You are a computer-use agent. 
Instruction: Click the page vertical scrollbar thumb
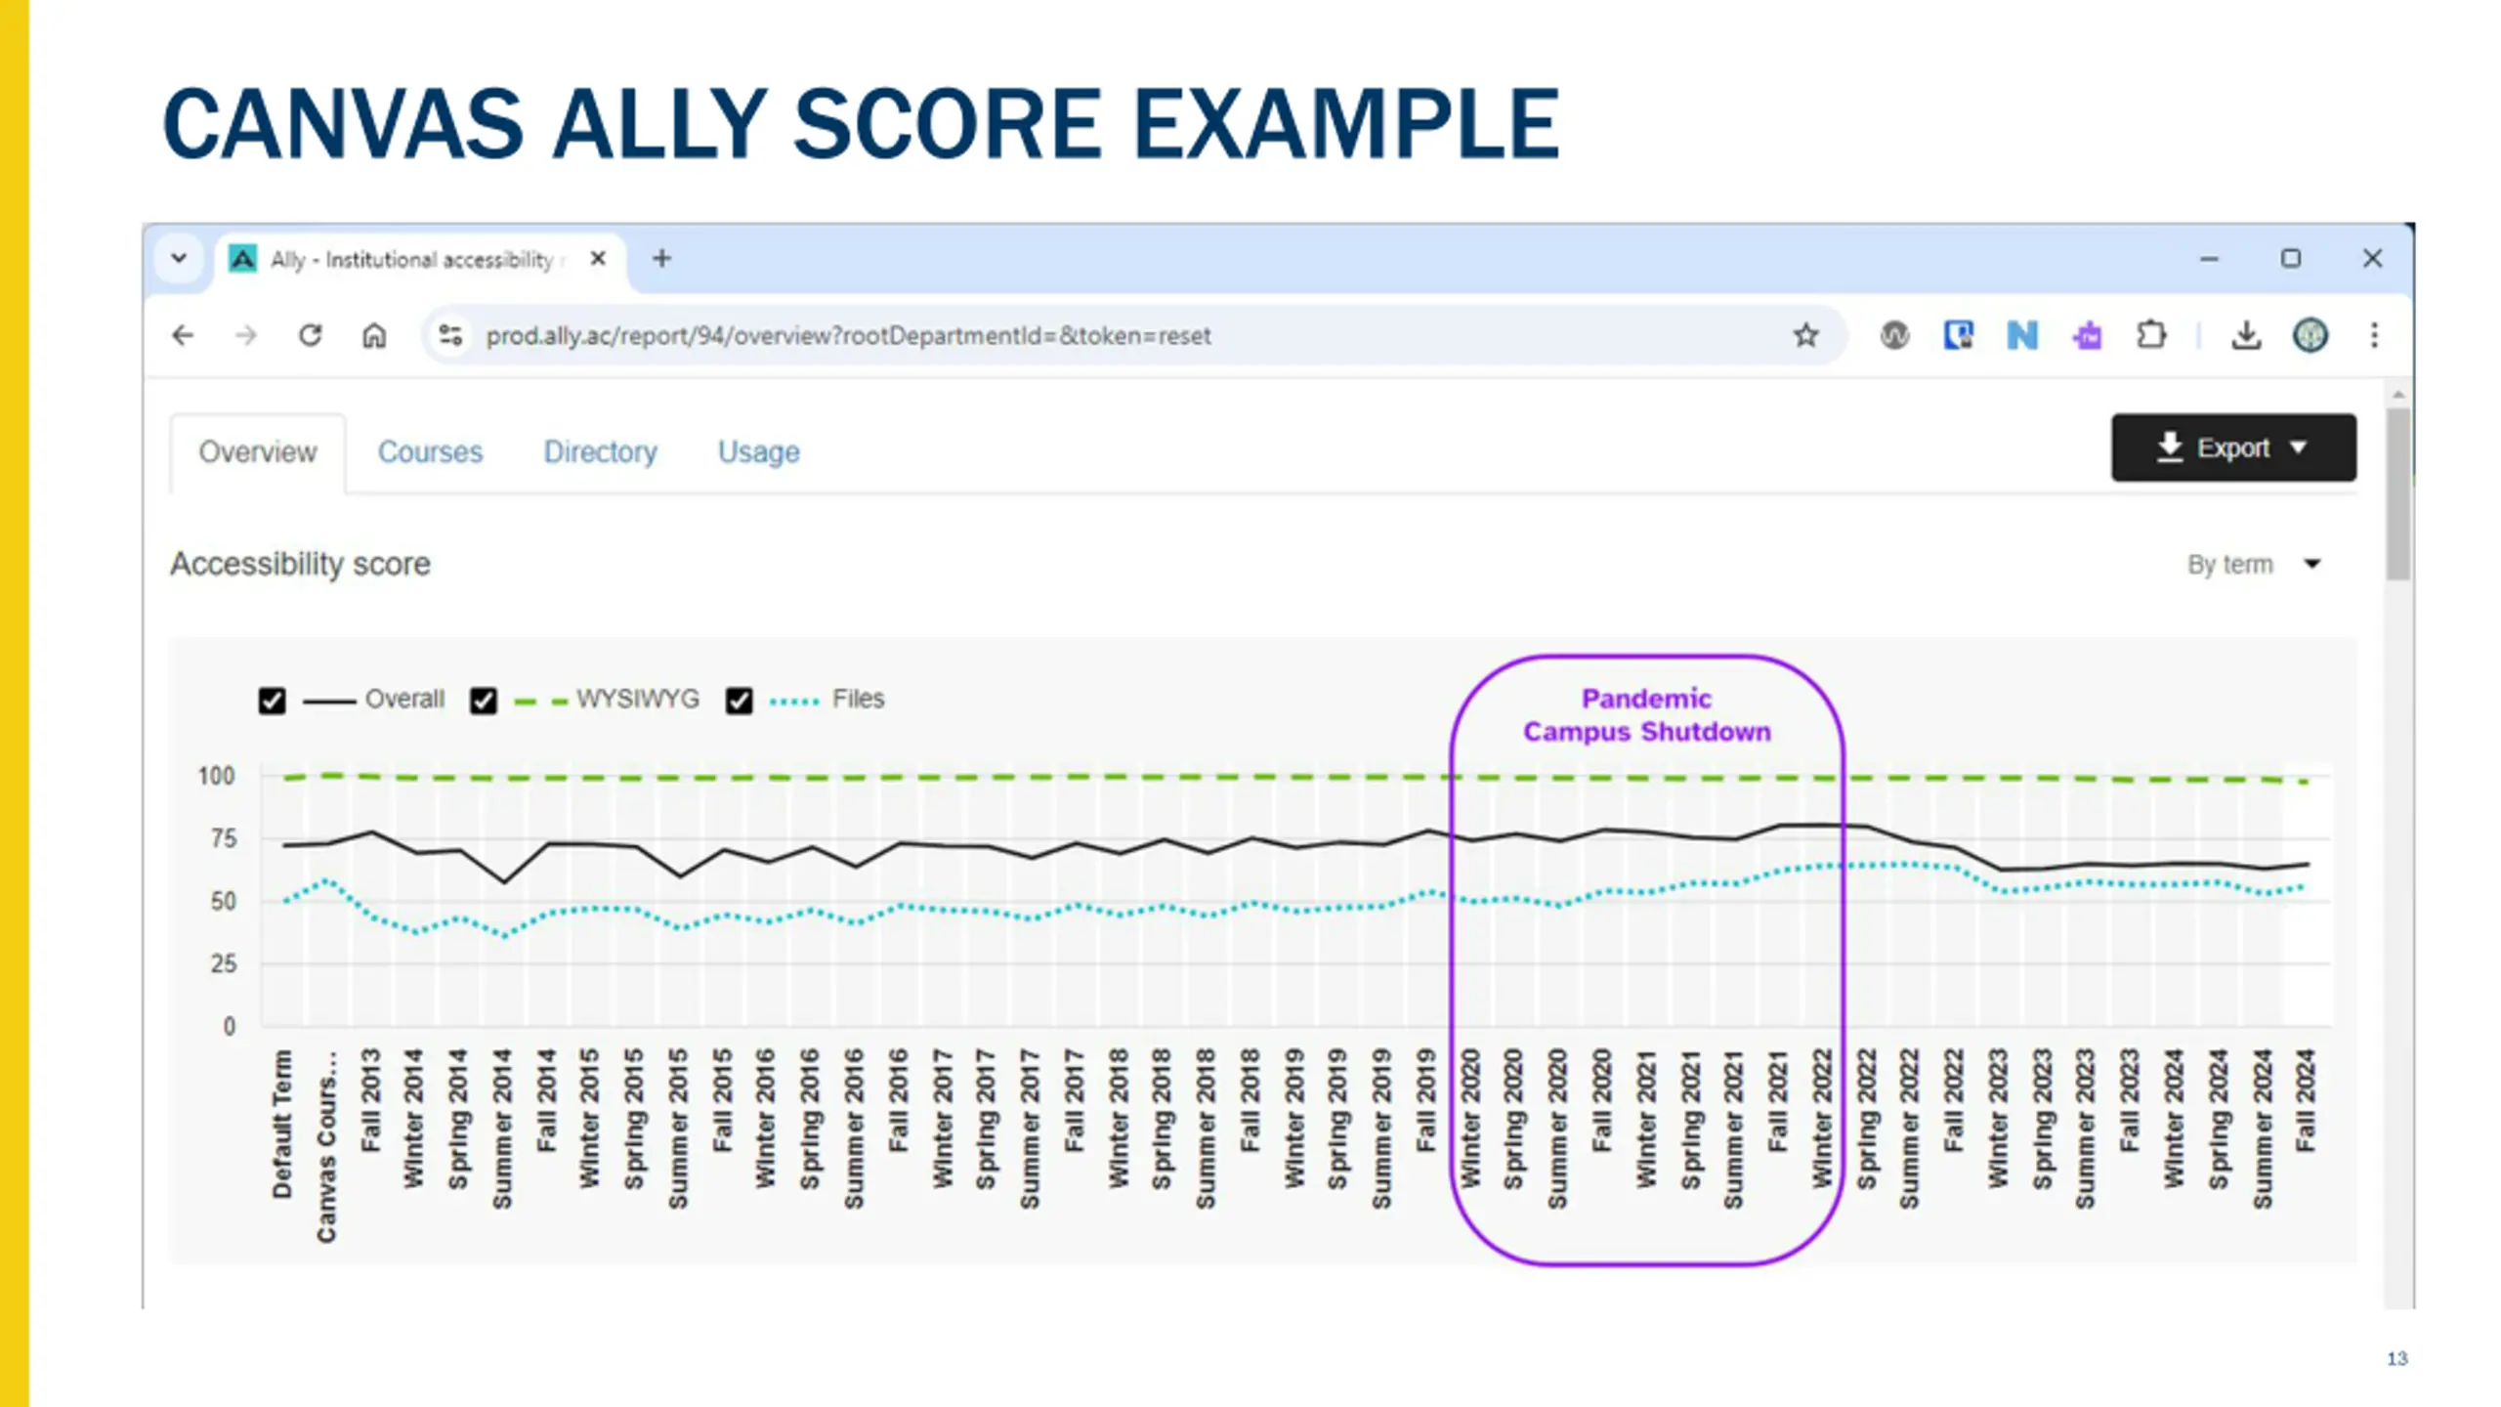(x=2398, y=494)
